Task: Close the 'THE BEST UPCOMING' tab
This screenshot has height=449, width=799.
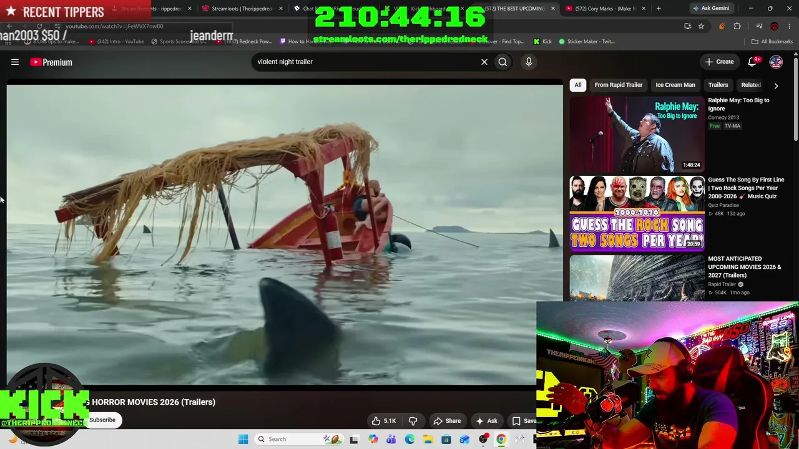Action: pyautogui.click(x=553, y=9)
